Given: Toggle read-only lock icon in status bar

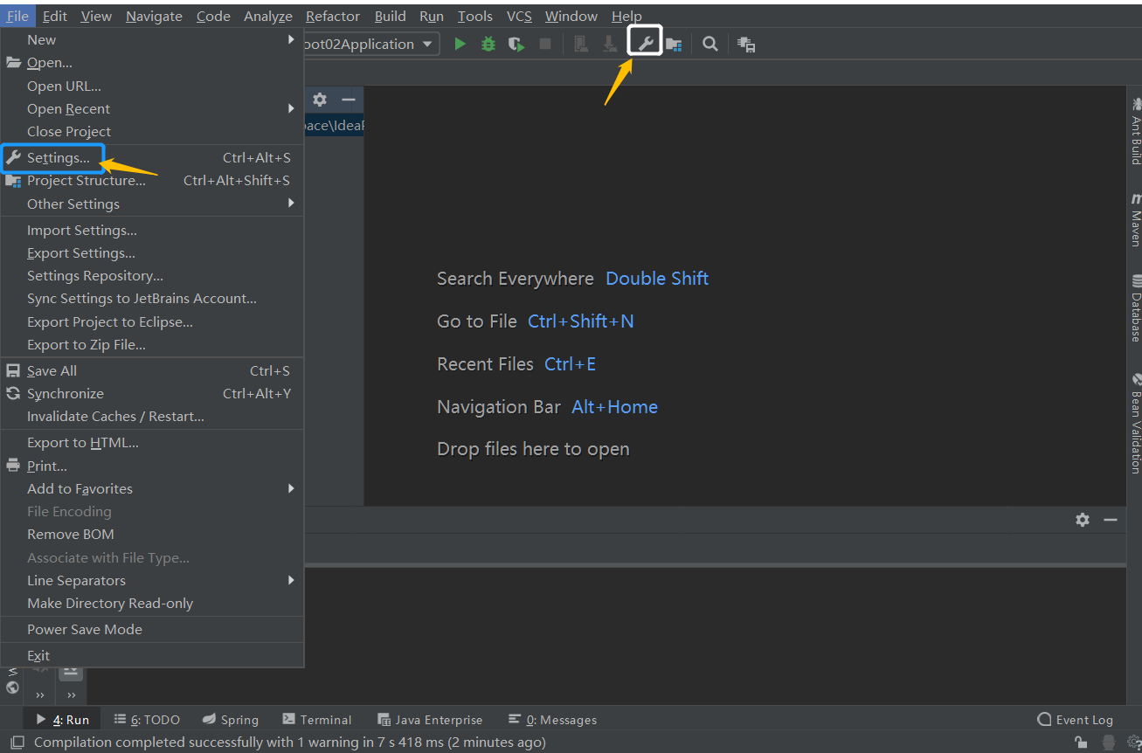Looking at the screenshot, I should coord(1081,743).
